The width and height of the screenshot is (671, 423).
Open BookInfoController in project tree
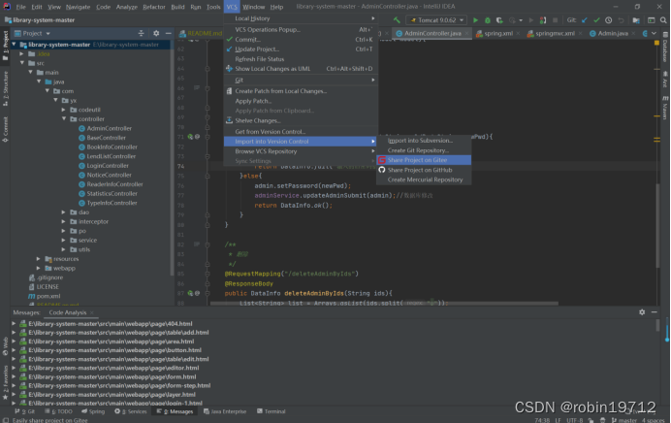[108, 146]
